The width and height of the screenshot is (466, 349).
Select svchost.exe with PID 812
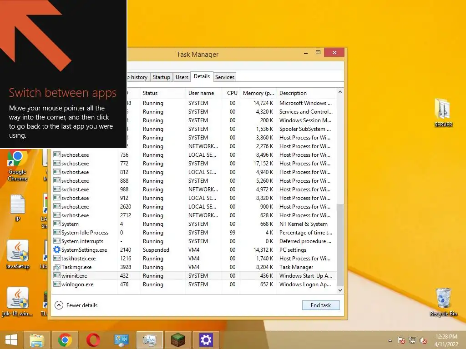pos(194,172)
